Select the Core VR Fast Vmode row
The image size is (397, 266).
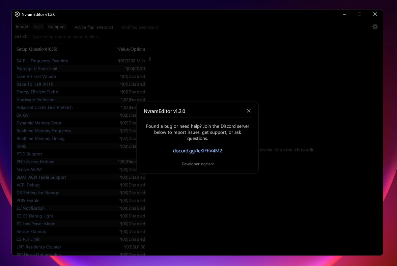click(81, 77)
